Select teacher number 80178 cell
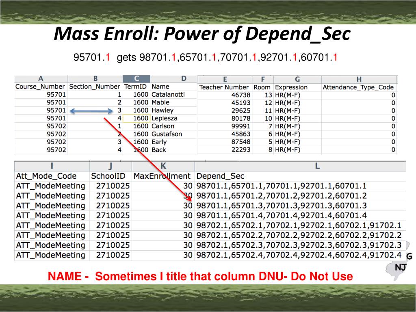The width and height of the screenshot is (416, 312). click(225, 119)
